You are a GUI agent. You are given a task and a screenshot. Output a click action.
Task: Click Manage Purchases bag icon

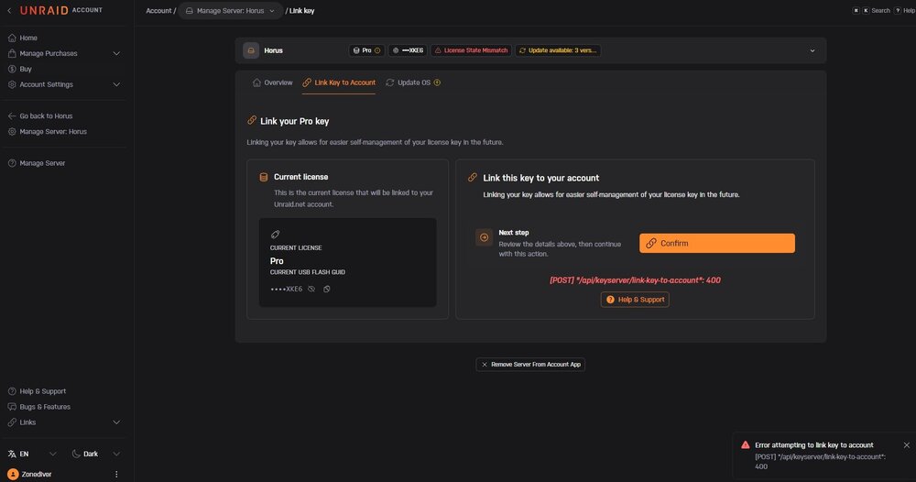point(12,54)
